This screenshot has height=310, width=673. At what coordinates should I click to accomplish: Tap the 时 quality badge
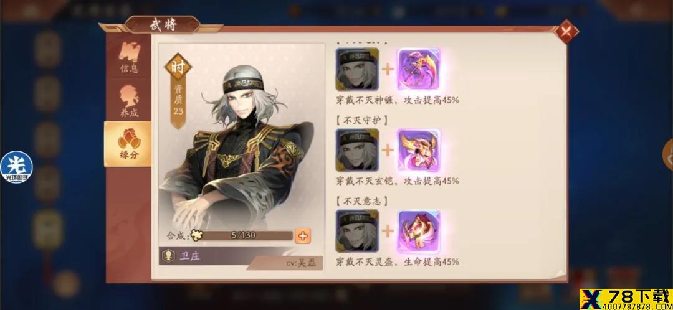click(178, 68)
